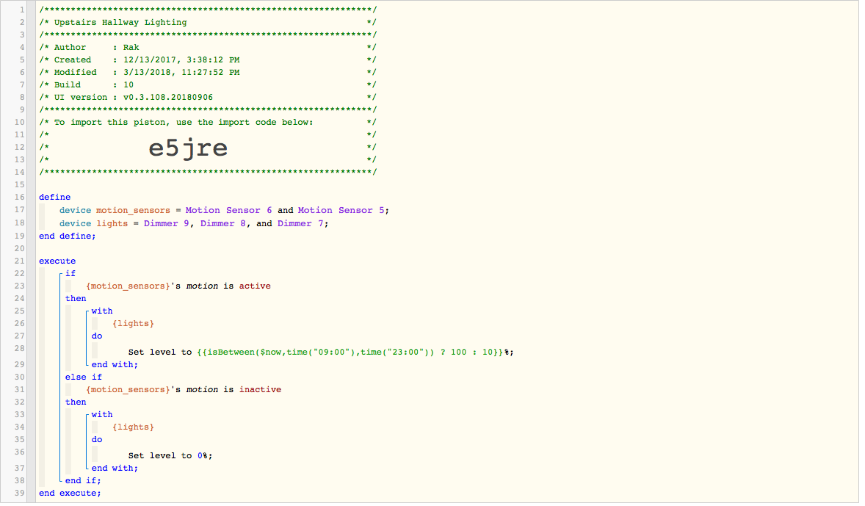This screenshot has width=865, height=506.
Task: Select the motion_sensors variable name
Action: point(133,211)
